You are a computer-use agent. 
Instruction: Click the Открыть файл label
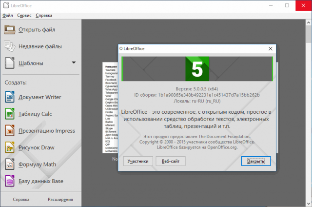click(37, 30)
